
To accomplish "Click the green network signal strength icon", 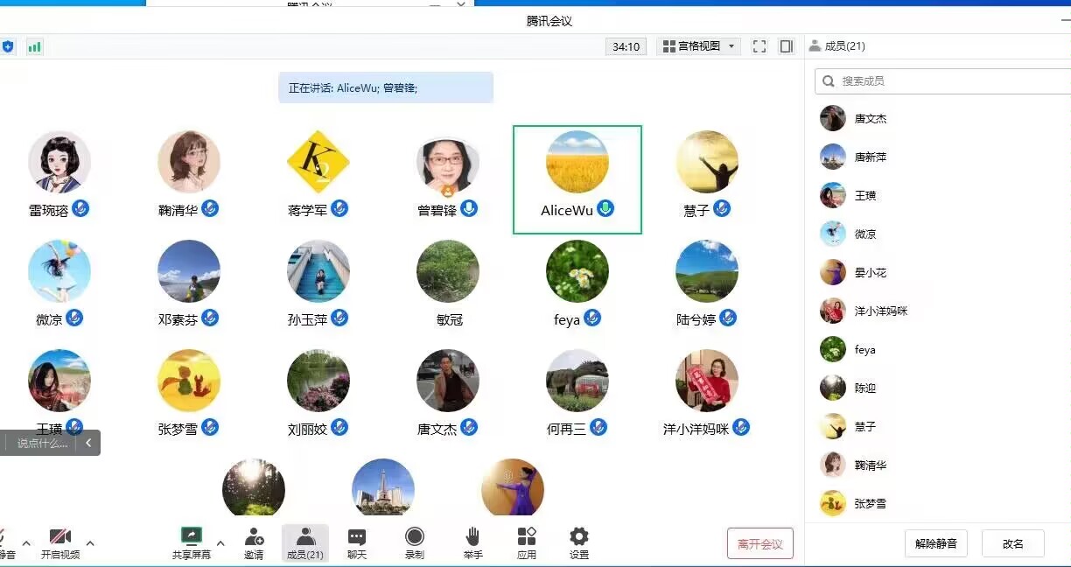I will click(34, 46).
